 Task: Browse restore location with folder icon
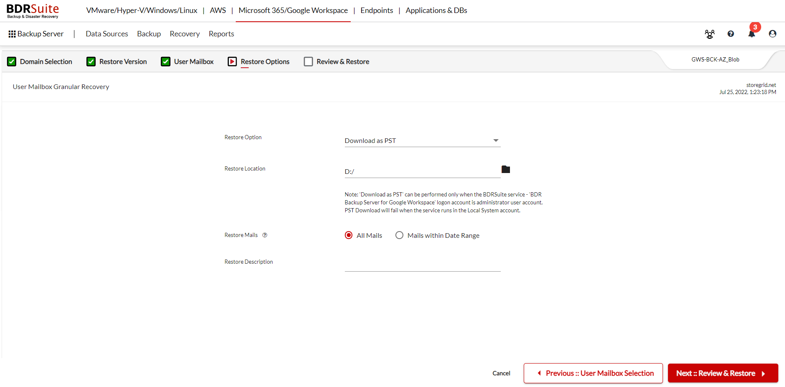tap(506, 169)
